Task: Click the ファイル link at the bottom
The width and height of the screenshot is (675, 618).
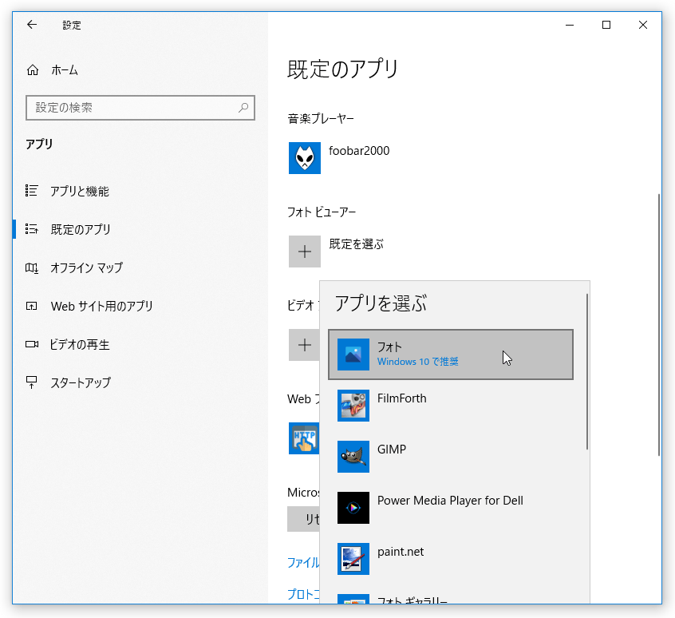Action: (303, 562)
